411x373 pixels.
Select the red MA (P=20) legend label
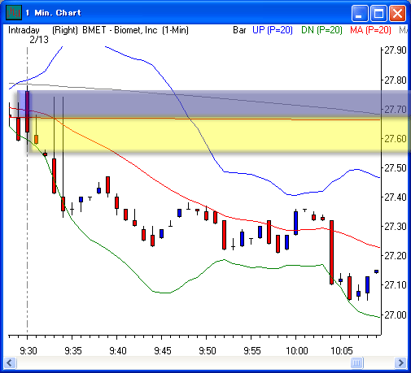pos(370,30)
